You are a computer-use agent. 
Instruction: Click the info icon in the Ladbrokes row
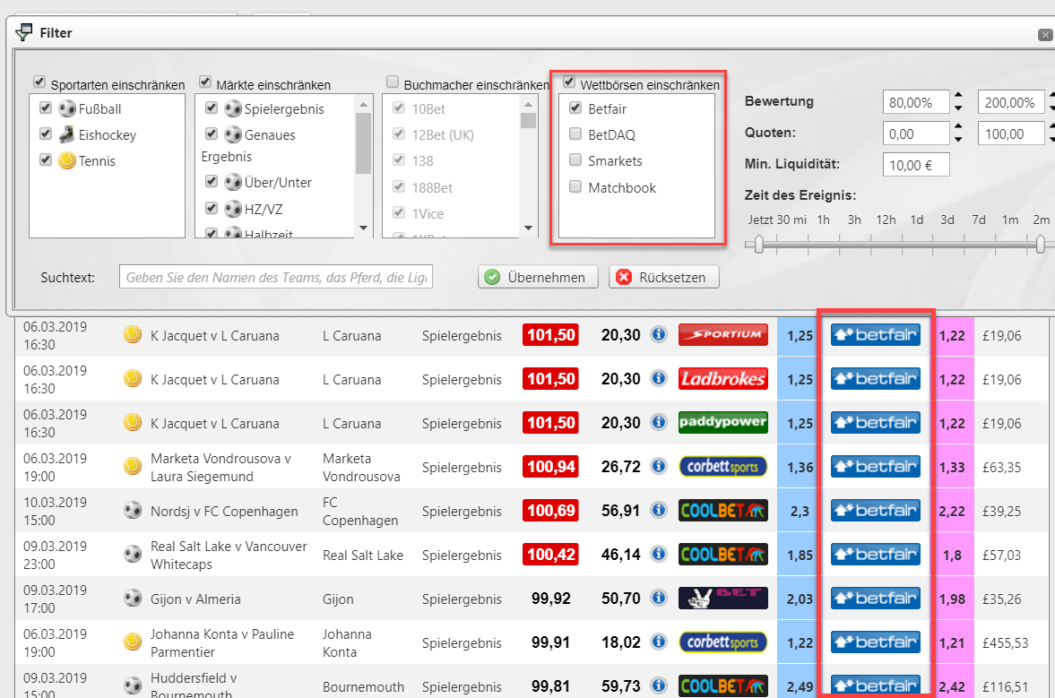point(659,379)
